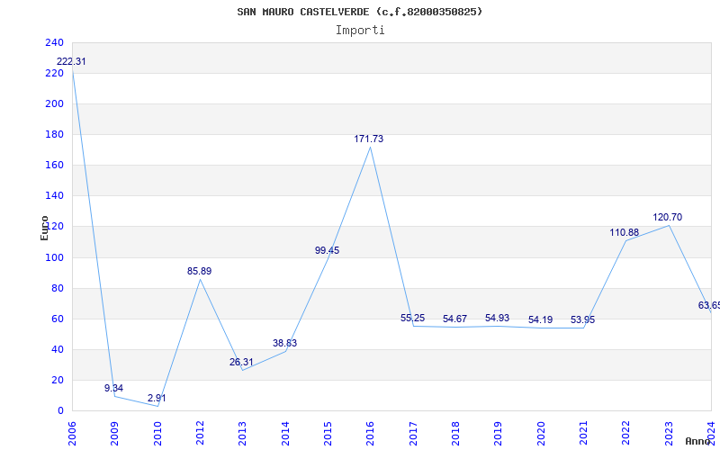The width and height of the screenshot is (720, 450).
Task: Select the y-axis value 180
Action: pos(54,134)
